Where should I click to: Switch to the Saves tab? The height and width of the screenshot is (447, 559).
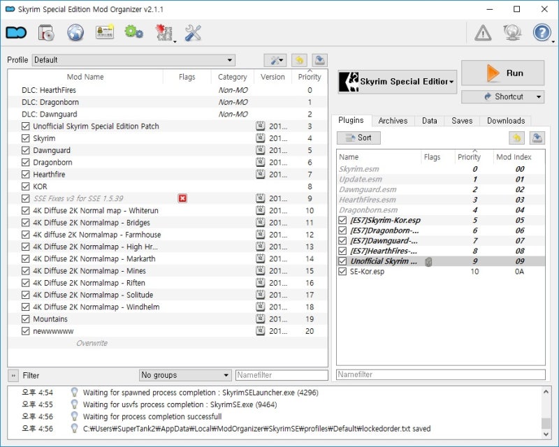pos(462,121)
